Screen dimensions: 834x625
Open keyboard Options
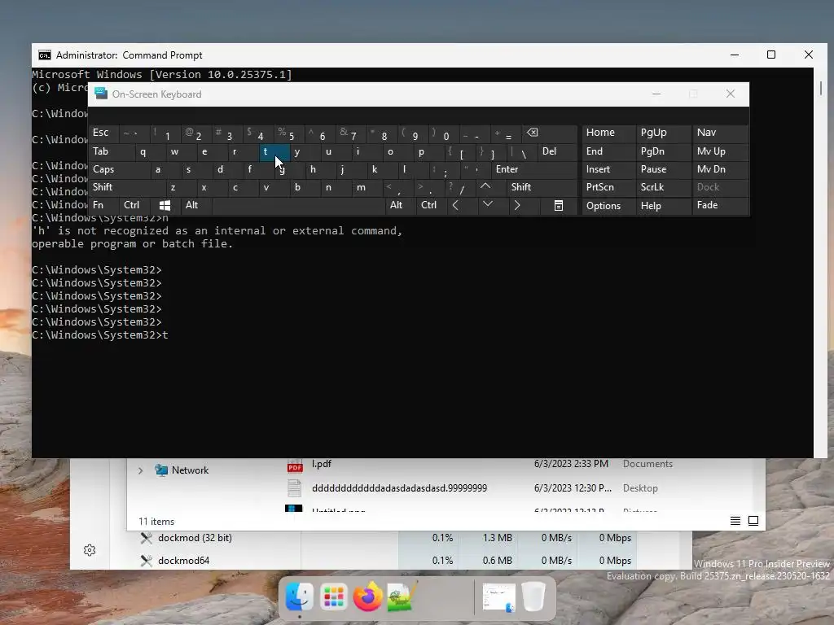pos(608,206)
